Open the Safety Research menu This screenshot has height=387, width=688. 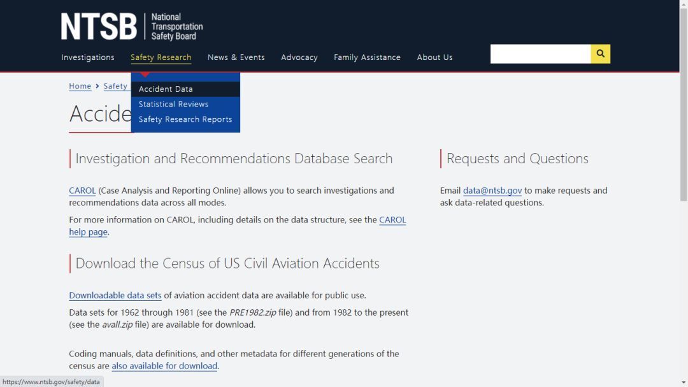(x=161, y=57)
